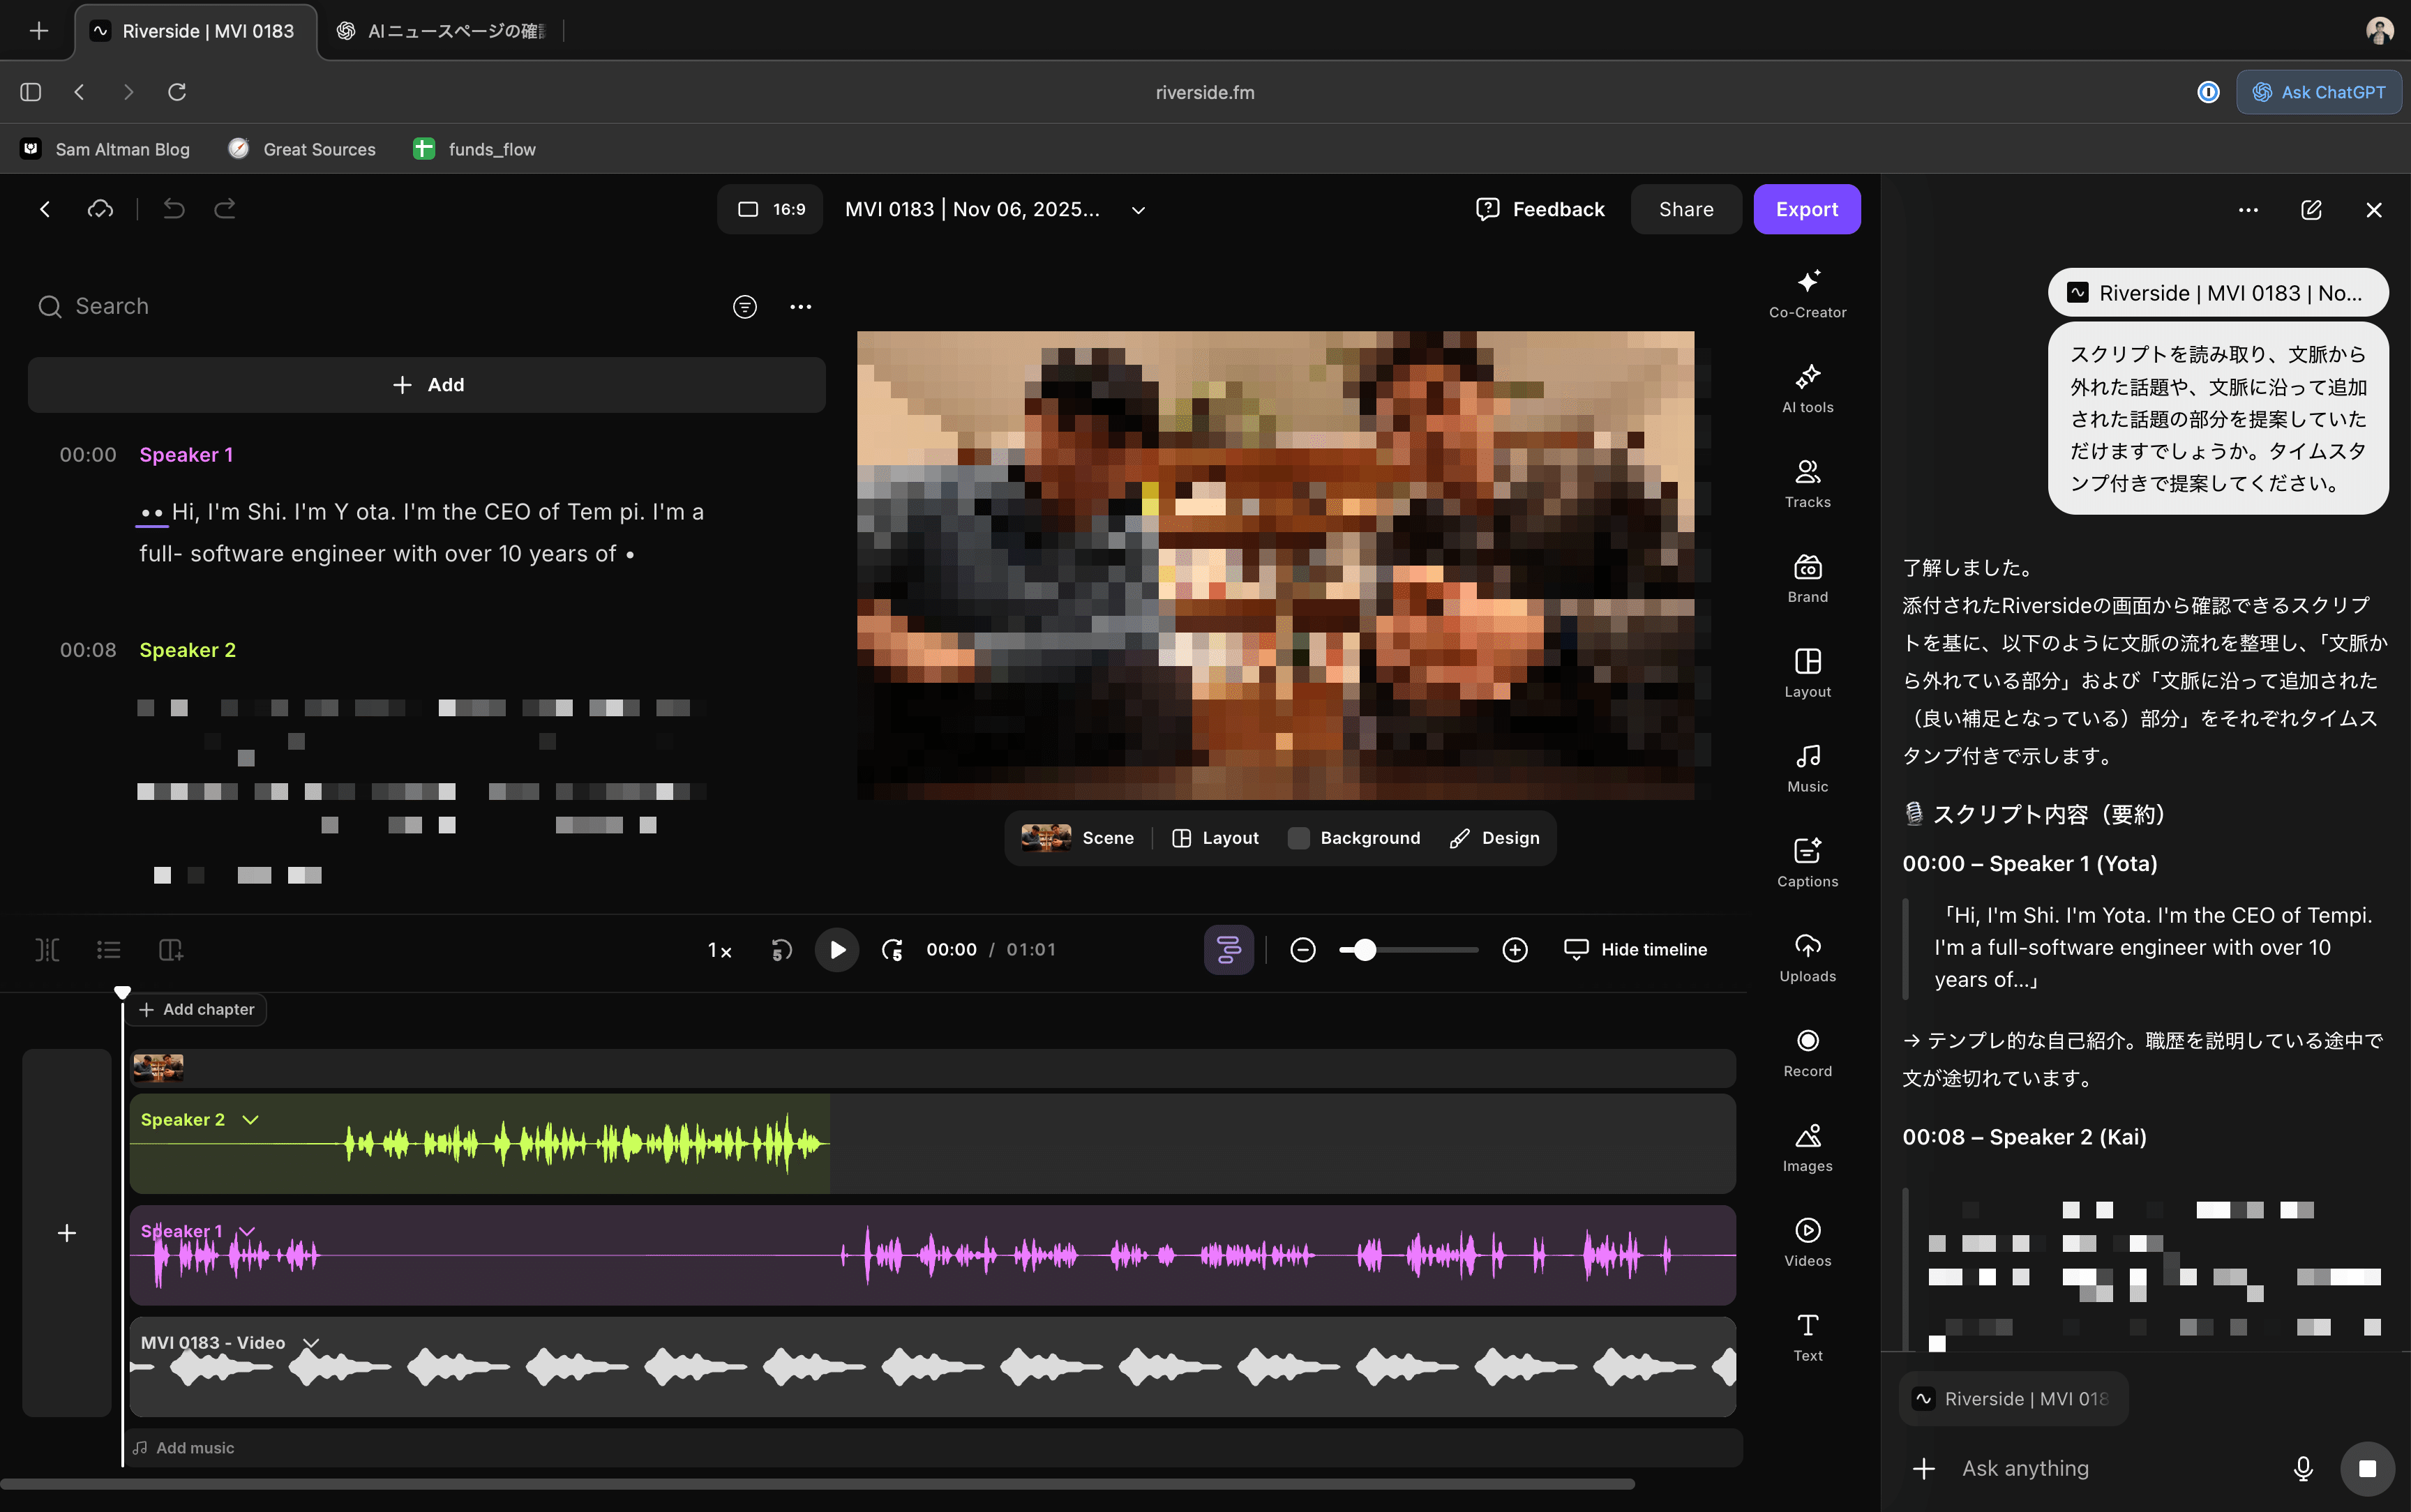The image size is (2411, 1512).
Task: Open the Co-Creator panel
Action: point(1807,292)
